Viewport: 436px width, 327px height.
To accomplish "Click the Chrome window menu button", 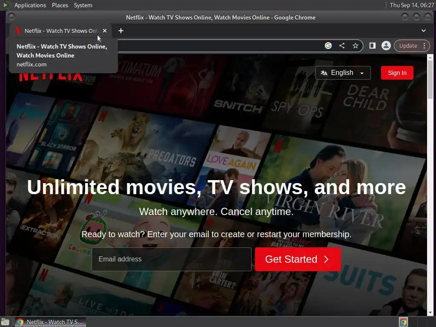I will pos(11,17).
